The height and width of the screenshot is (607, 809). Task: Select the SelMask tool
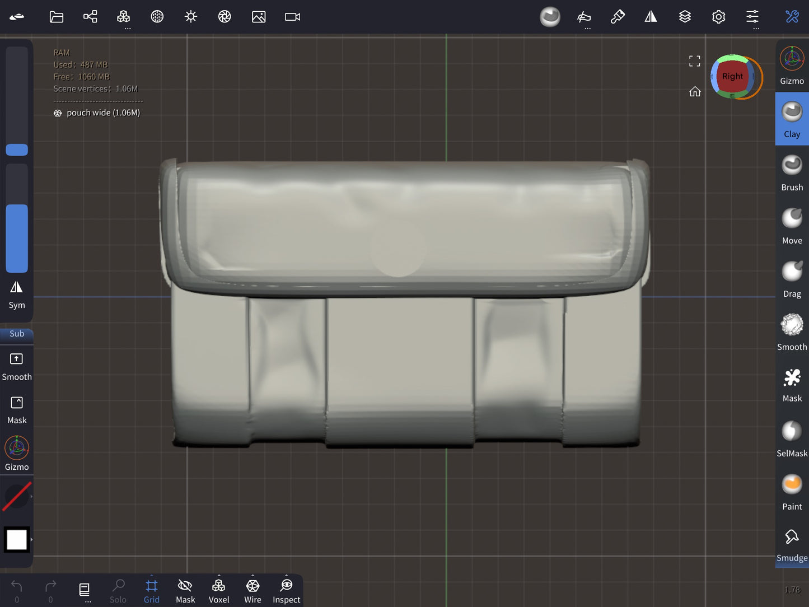[792, 438]
